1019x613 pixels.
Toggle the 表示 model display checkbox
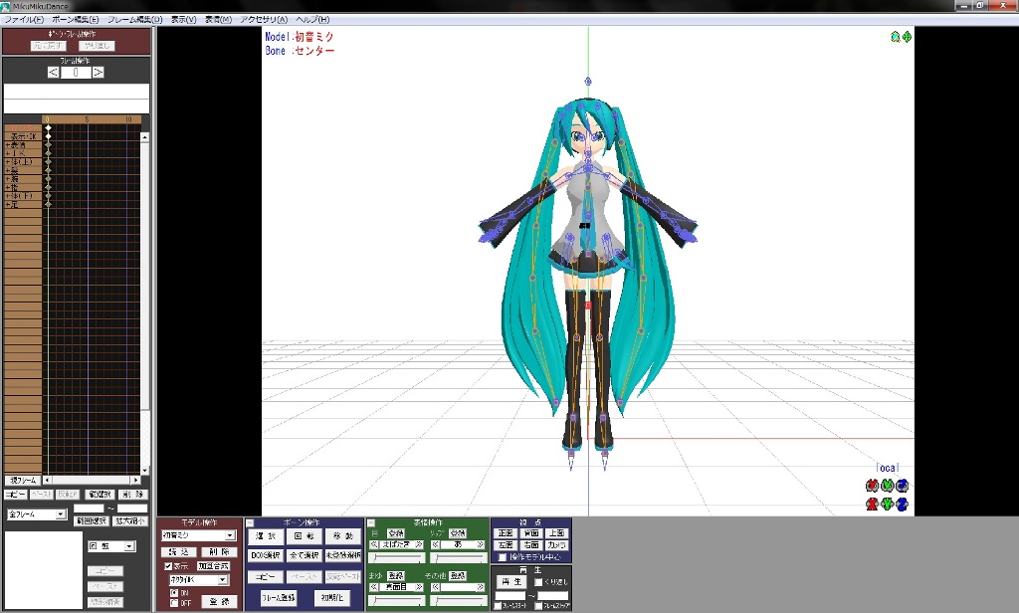[168, 566]
